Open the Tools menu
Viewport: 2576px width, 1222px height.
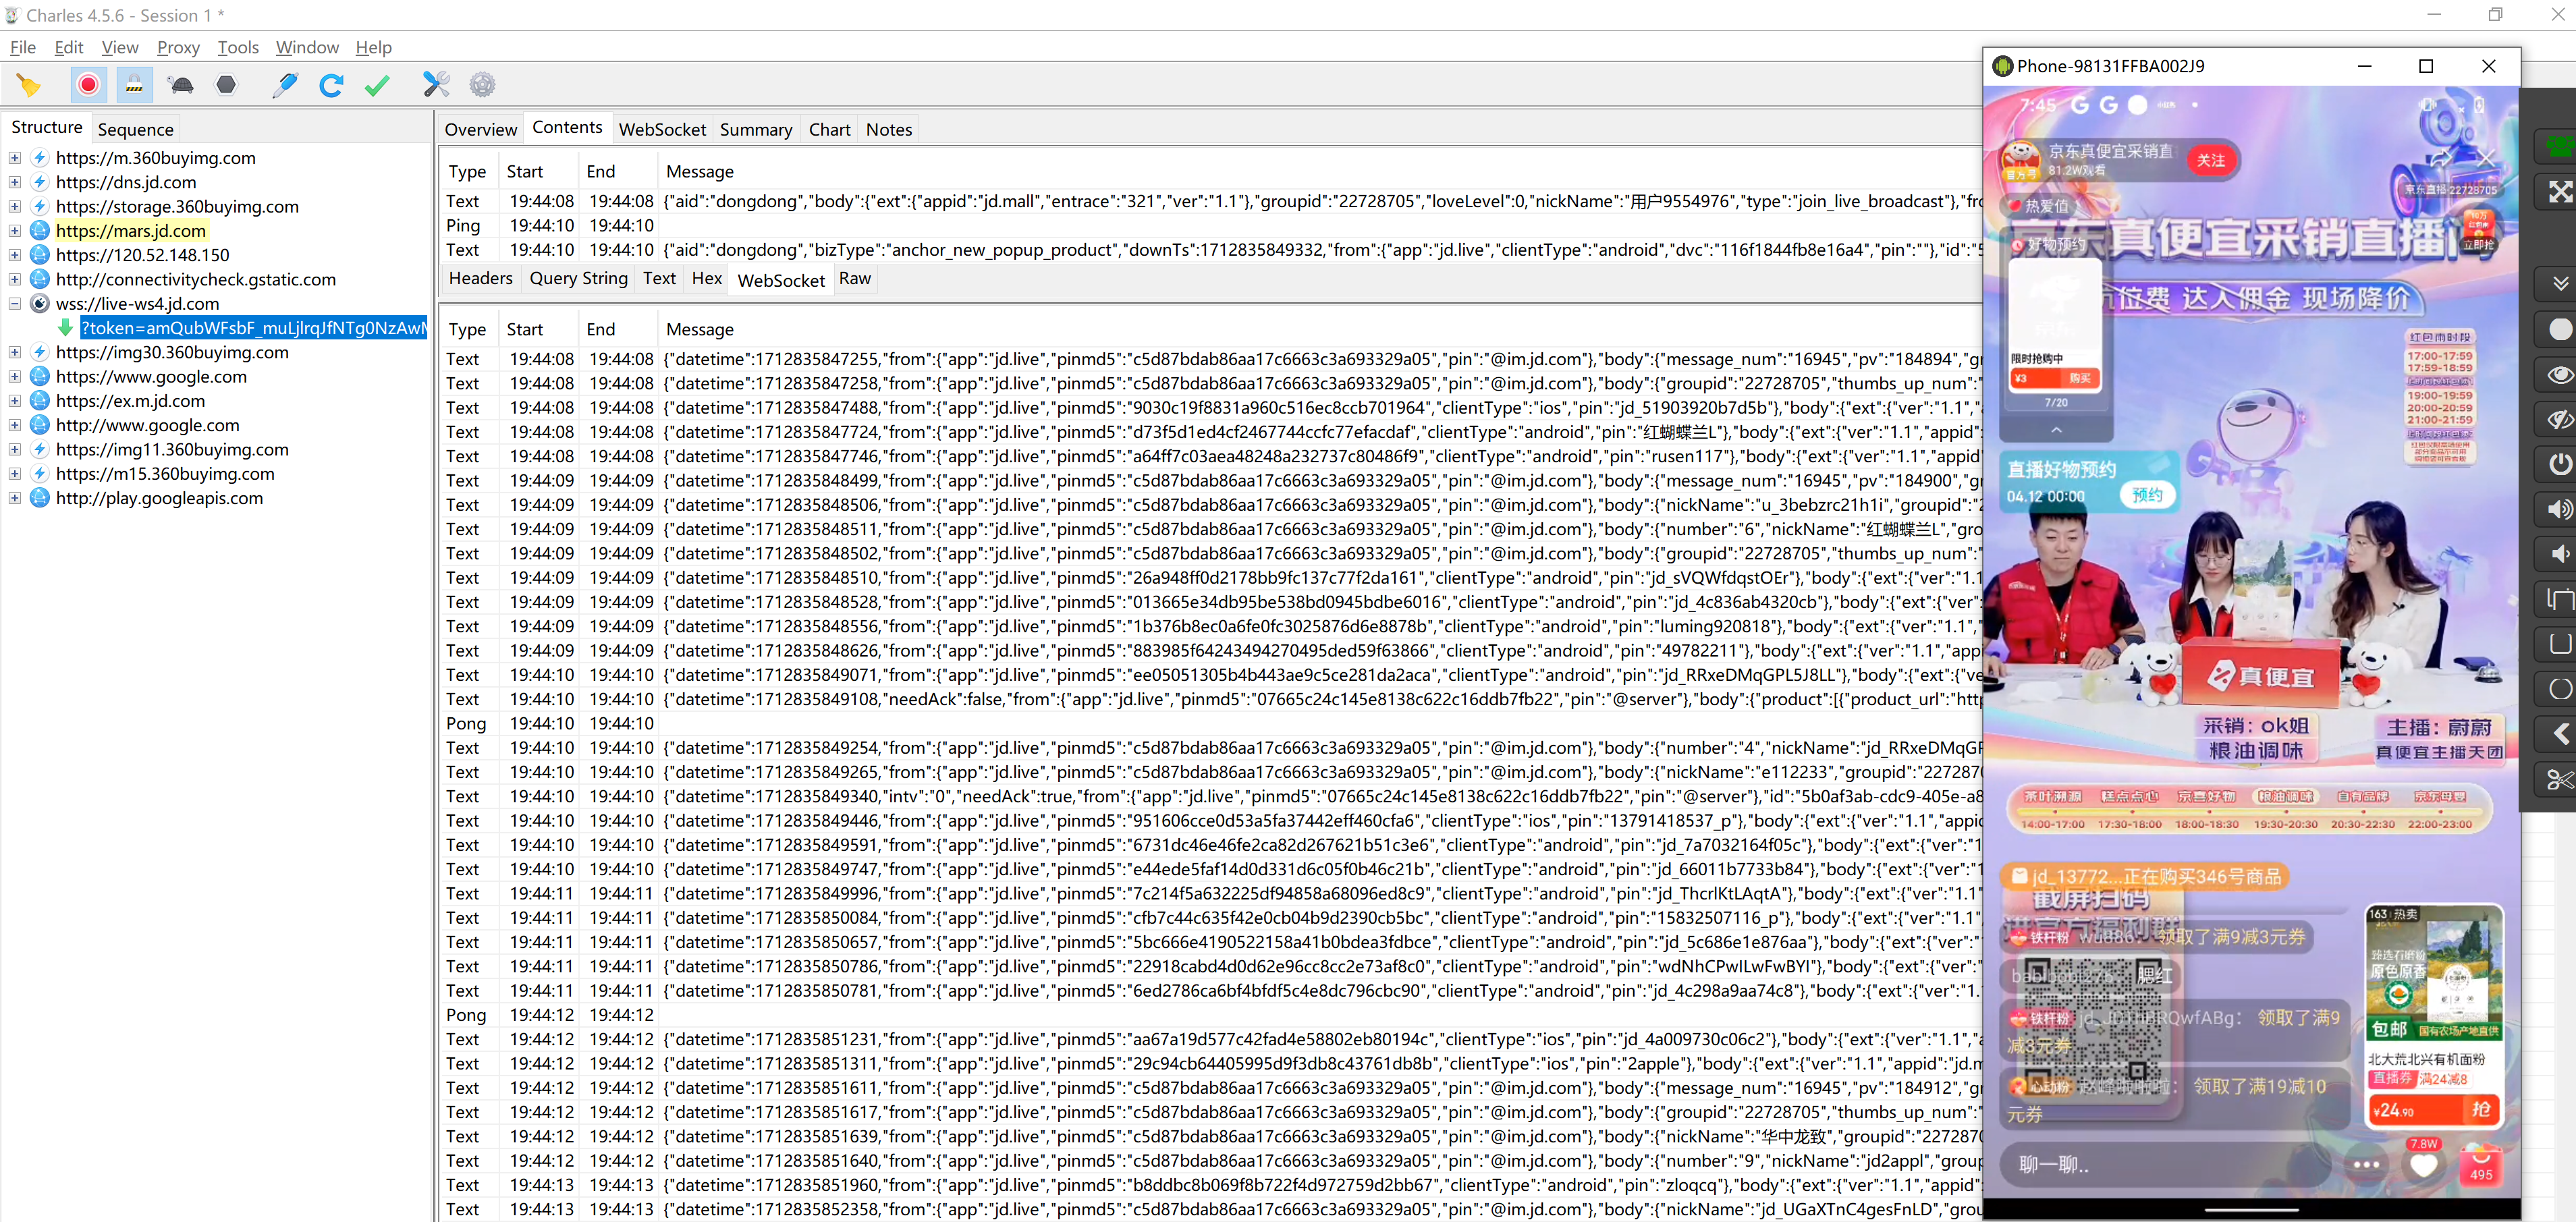click(x=238, y=47)
